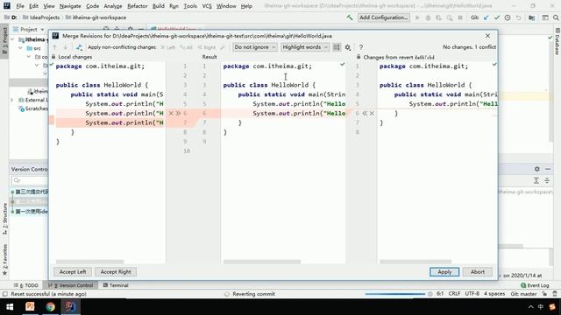Click the Git revert arrow icon
Image resolution: width=561 pixels, height=315 pixels.
coord(518,17)
